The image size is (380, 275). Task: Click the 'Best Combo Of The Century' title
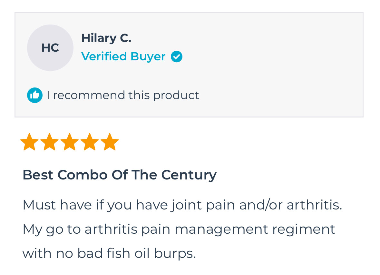pos(119,175)
